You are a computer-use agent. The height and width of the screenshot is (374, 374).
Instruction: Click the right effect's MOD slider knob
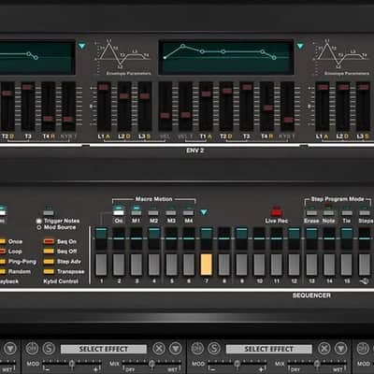coord(237,364)
